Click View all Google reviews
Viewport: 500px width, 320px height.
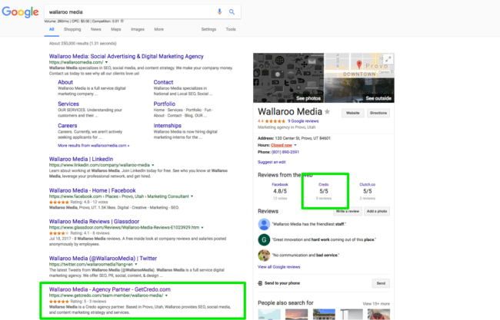click(279, 267)
